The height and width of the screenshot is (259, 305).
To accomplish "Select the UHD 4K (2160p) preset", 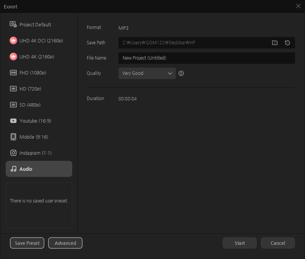I will coord(37,57).
